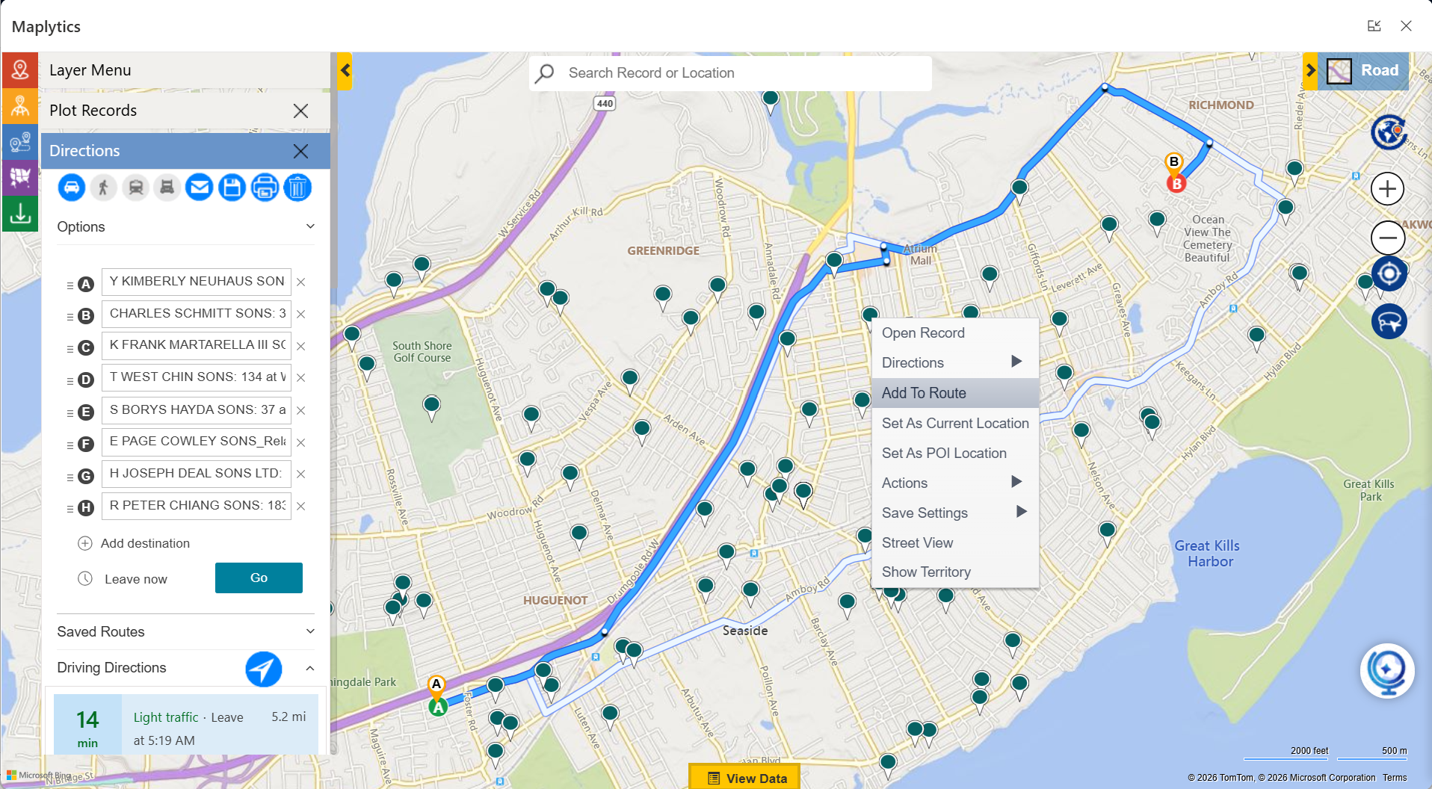Open the blue route directions sidebar icon
Viewport: 1432px width, 789px height.
click(x=20, y=142)
